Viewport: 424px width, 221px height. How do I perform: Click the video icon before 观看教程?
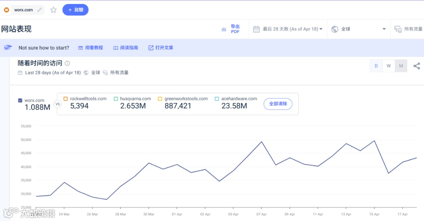pos(80,48)
